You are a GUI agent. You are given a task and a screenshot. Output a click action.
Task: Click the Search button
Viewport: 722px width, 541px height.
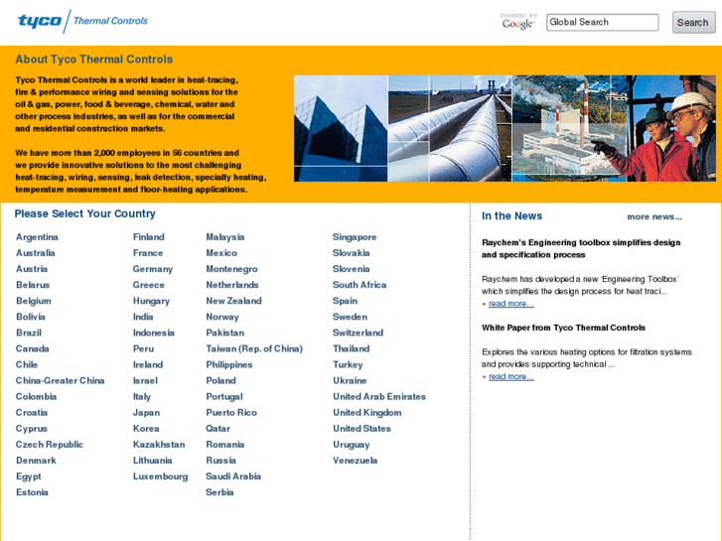coord(693,22)
